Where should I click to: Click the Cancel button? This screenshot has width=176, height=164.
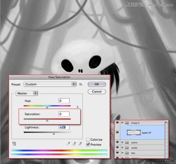tap(97, 91)
